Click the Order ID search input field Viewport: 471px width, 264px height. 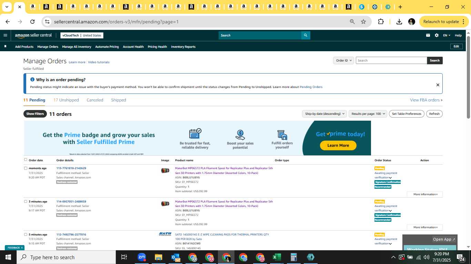[x=391, y=60]
